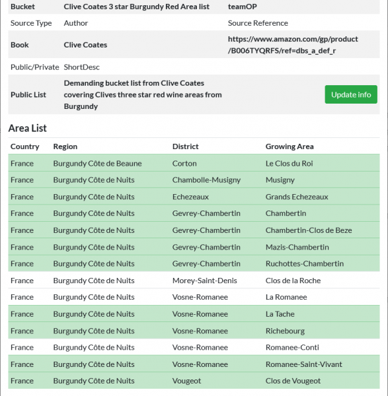
Task: Click the green Update info button
Action: pyautogui.click(x=351, y=94)
